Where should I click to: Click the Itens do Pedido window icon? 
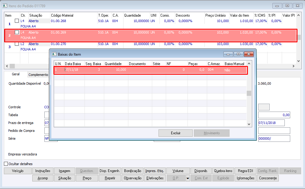[x=5, y=6]
